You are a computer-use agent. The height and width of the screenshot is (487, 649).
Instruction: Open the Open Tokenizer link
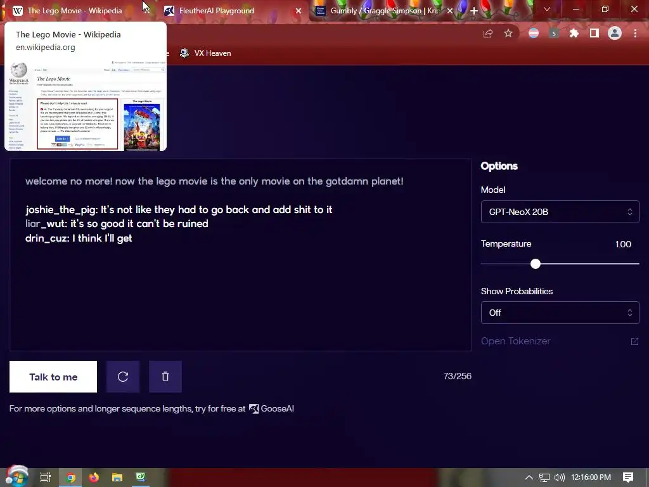point(516,341)
